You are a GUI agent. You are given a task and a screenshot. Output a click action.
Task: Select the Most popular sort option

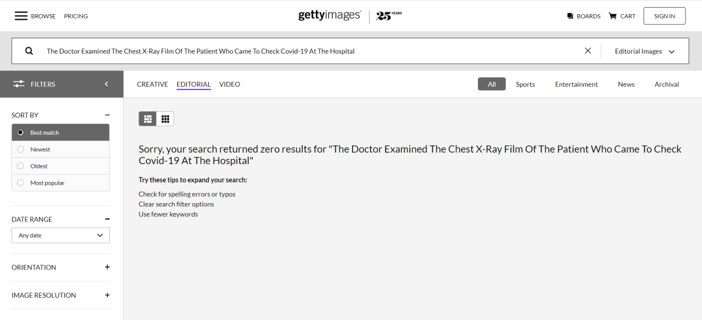(x=61, y=183)
